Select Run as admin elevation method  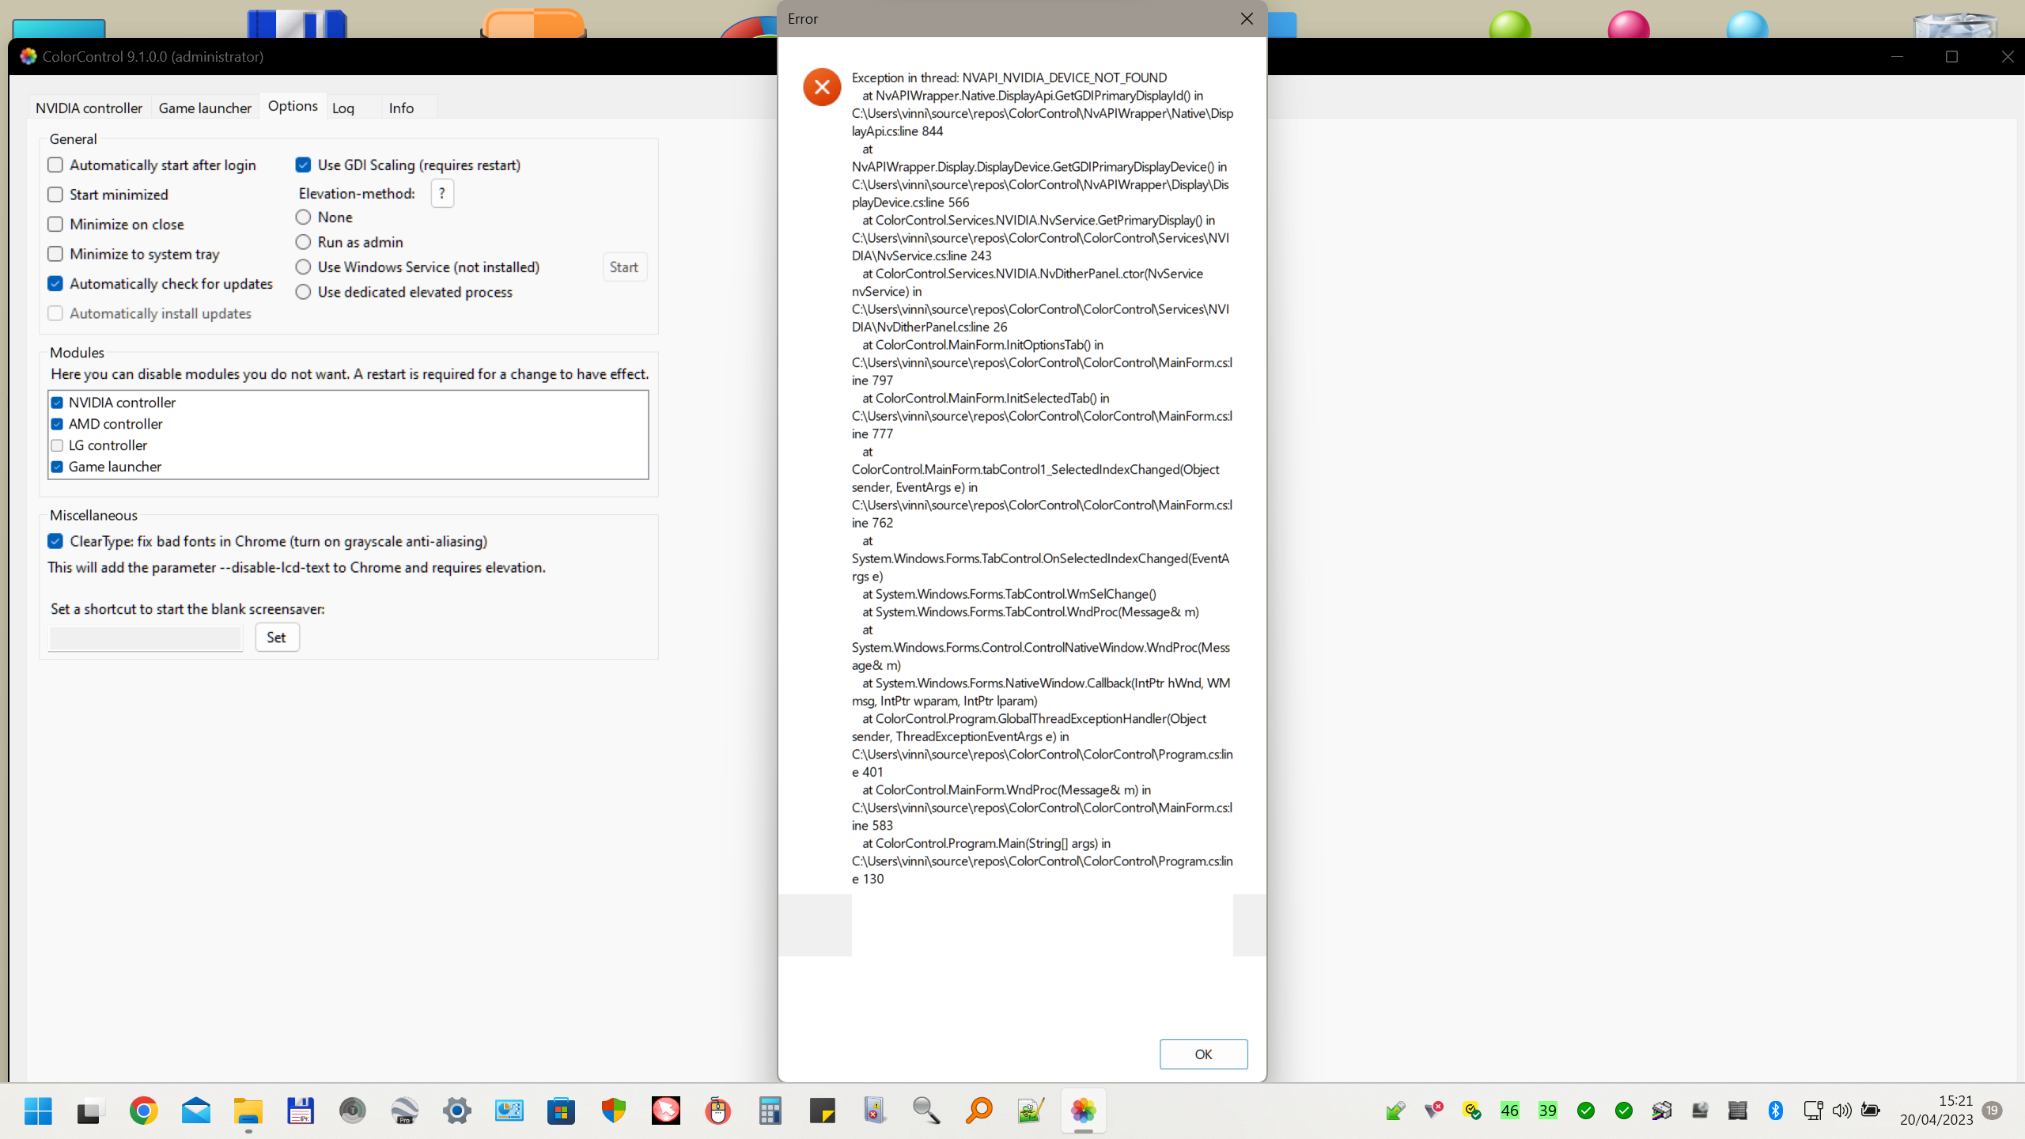coord(303,242)
